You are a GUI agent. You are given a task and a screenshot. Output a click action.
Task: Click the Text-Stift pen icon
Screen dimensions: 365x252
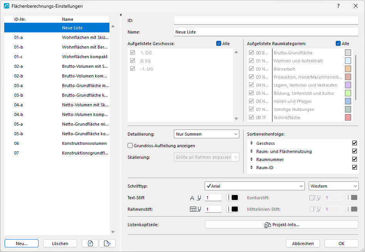click(195, 198)
